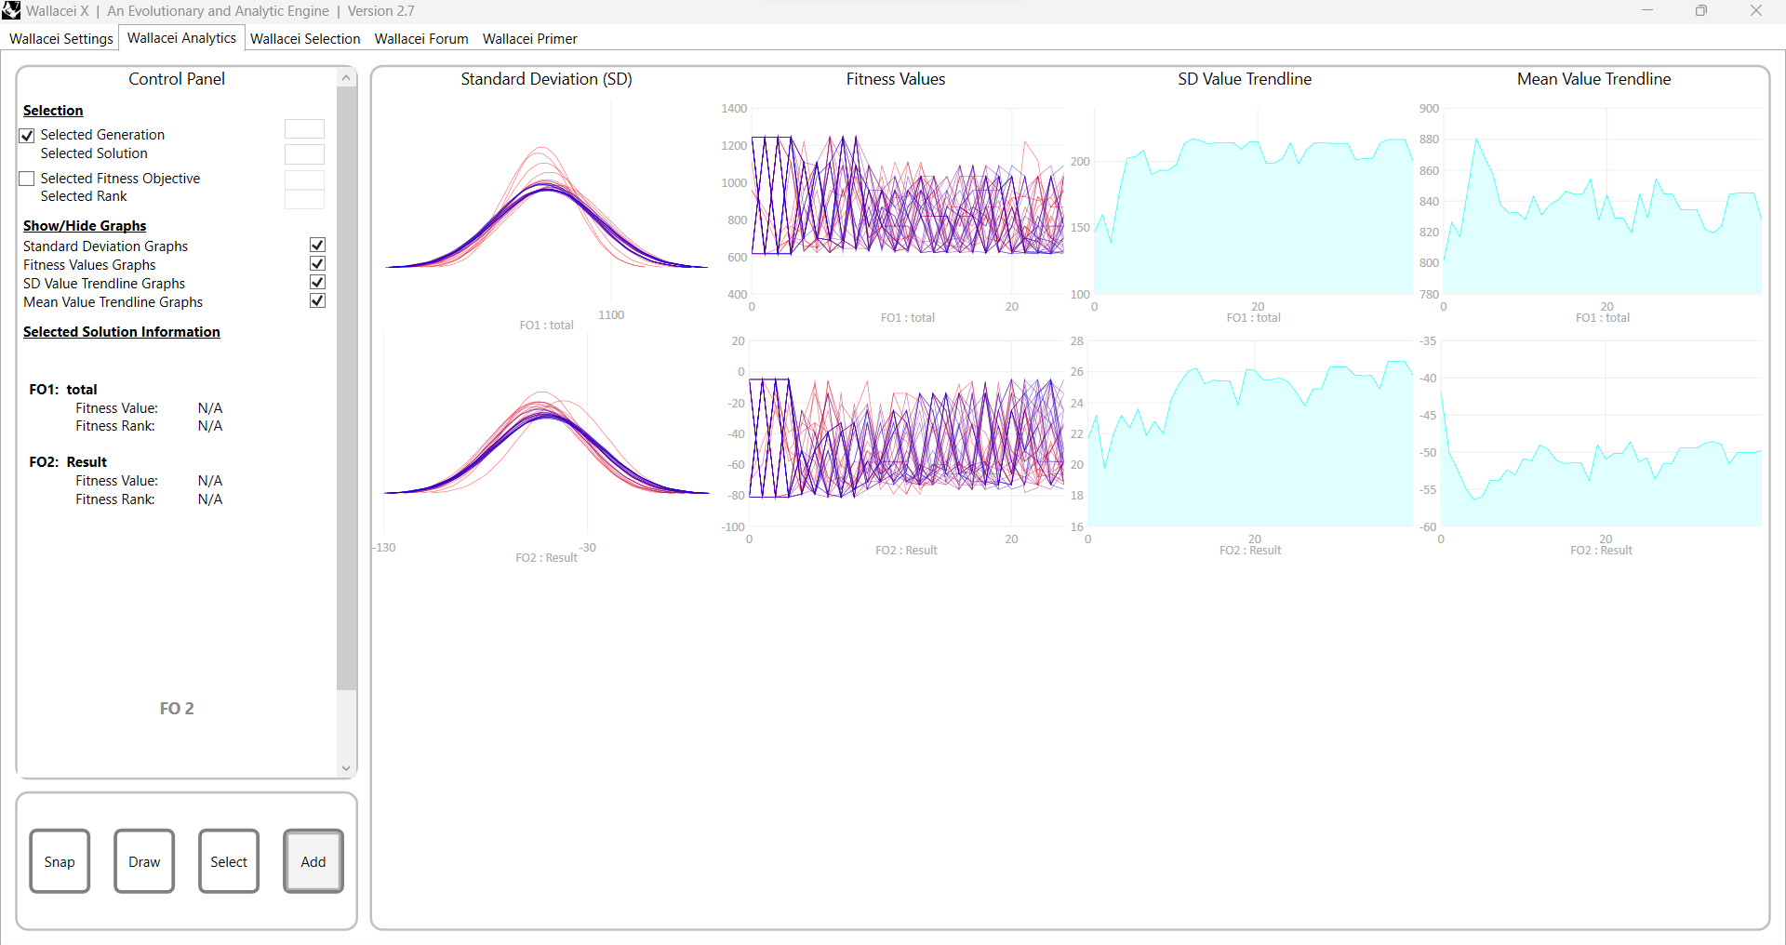Image resolution: width=1786 pixels, height=945 pixels.
Task: Click the FO1 Standard Deviation graph
Action: tap(546, 214)
